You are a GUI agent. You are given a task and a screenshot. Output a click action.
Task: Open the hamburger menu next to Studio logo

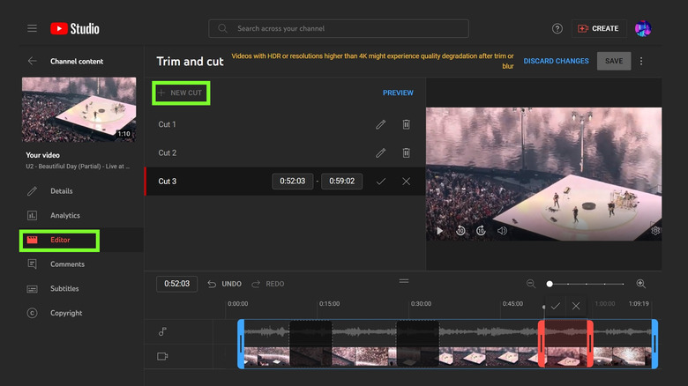[32, 28]
